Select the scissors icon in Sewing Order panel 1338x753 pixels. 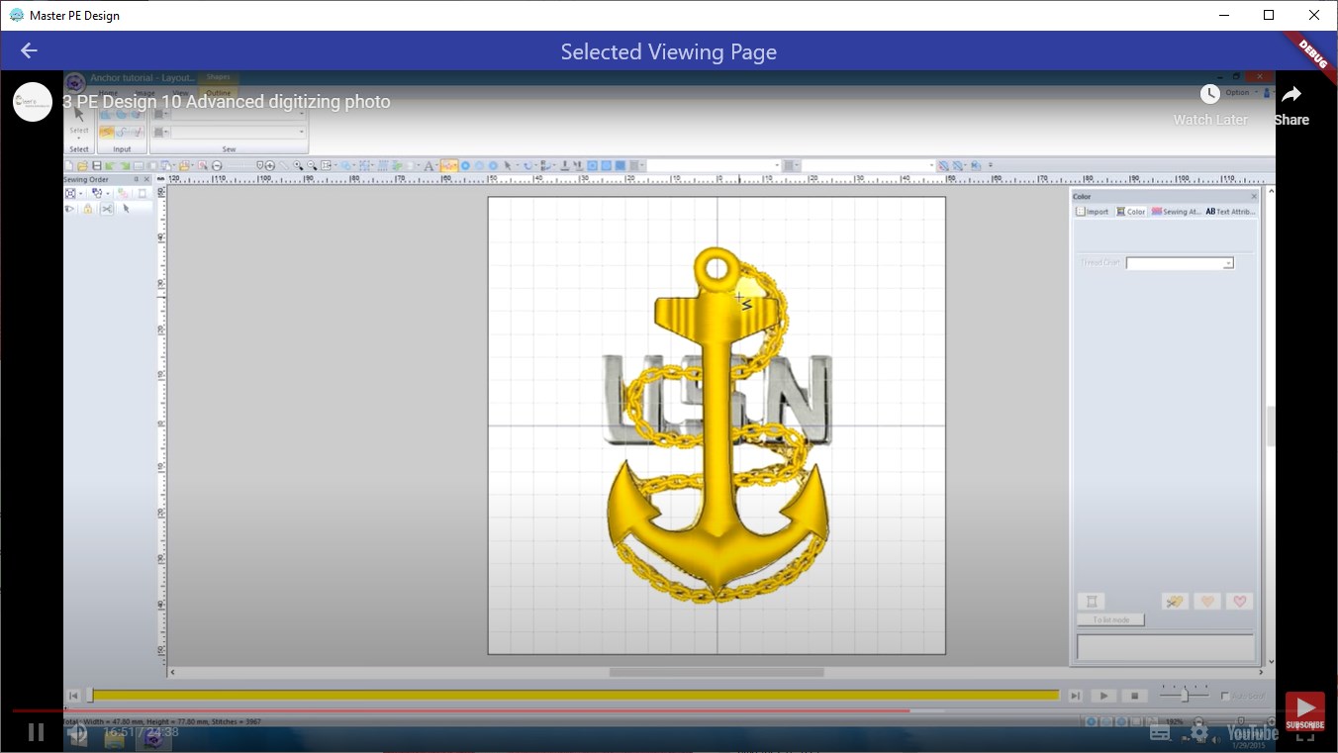[107, 208]
